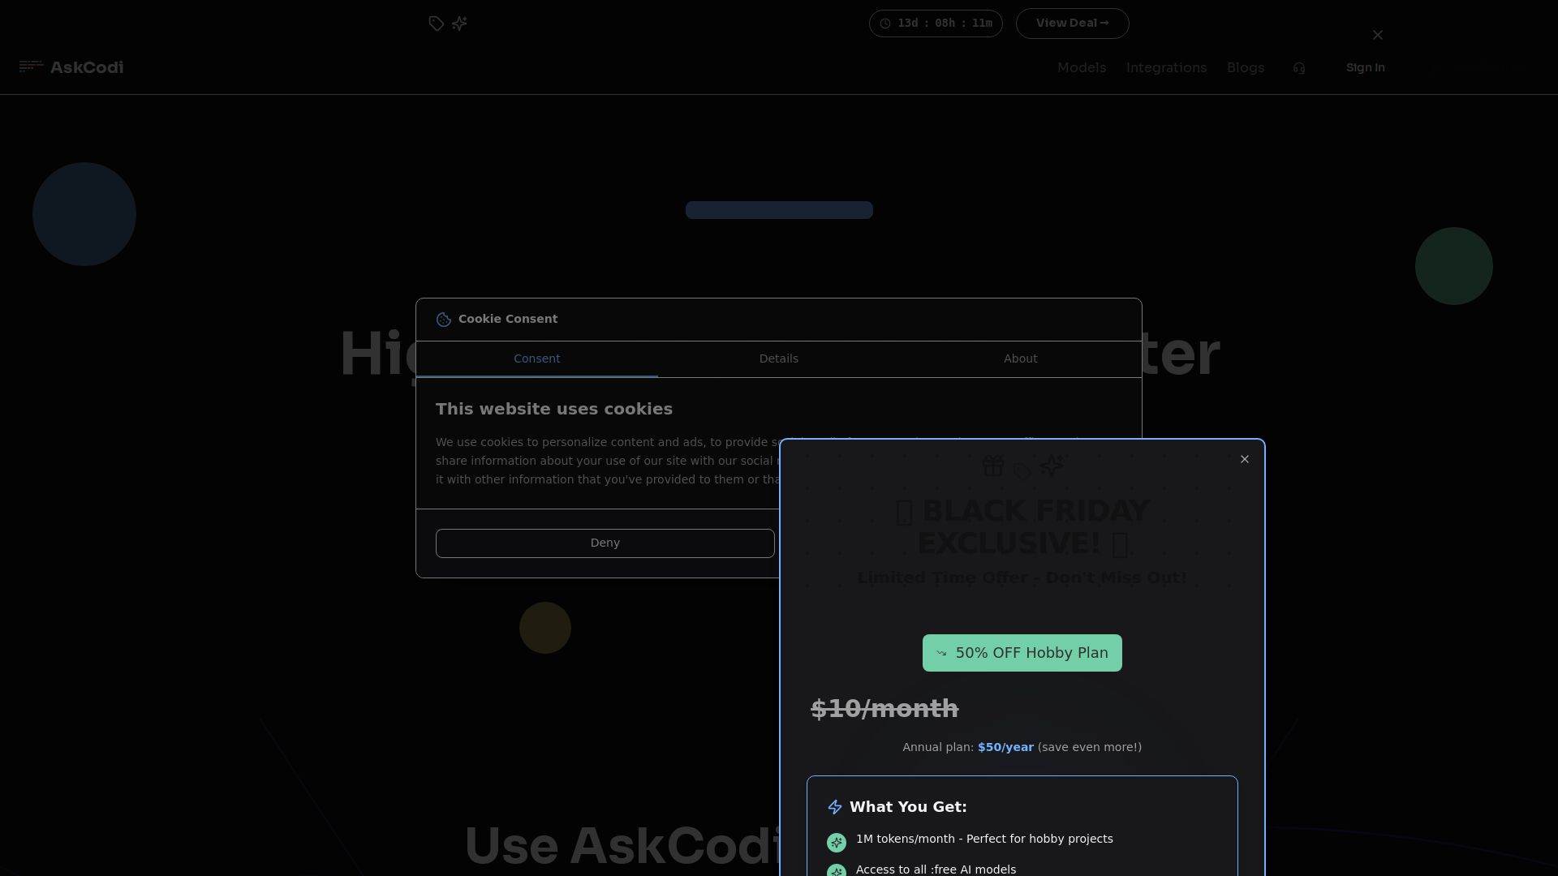The width and height of the screenshot is (1558, 876).
Task: Click the sparkles icon in the top banner
Action: (459, 24)
